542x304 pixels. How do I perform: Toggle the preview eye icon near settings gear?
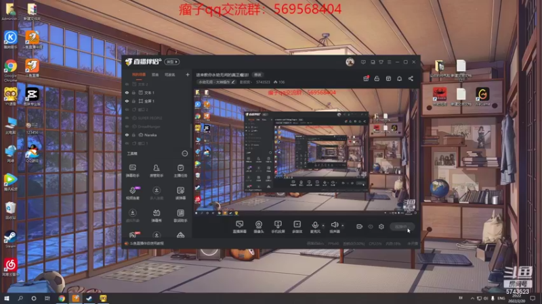click(x=371, y=226)
